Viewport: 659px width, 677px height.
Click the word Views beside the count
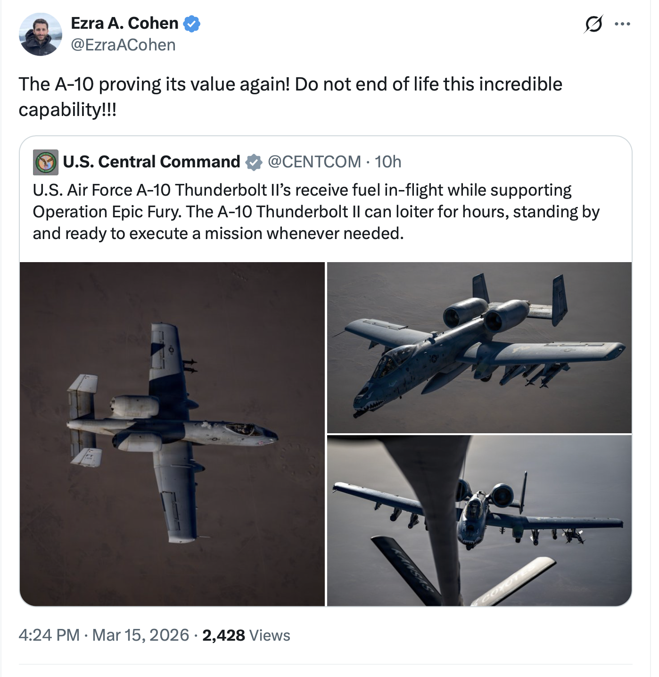tap(270, 636)
